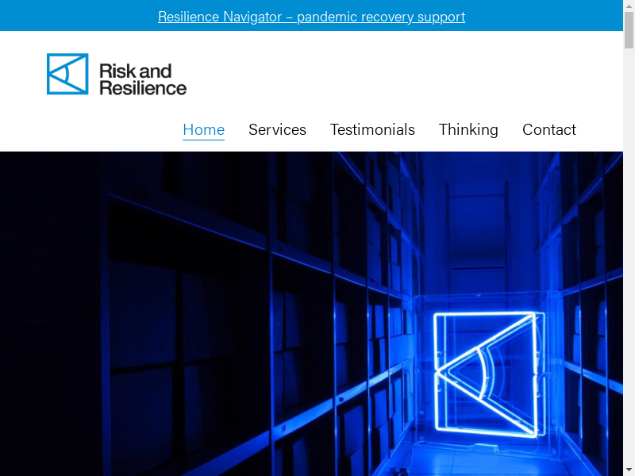Open the Resilience Navigator pandemic recovery link
This screenshot has height=476, width=635.
click(311, 17)
